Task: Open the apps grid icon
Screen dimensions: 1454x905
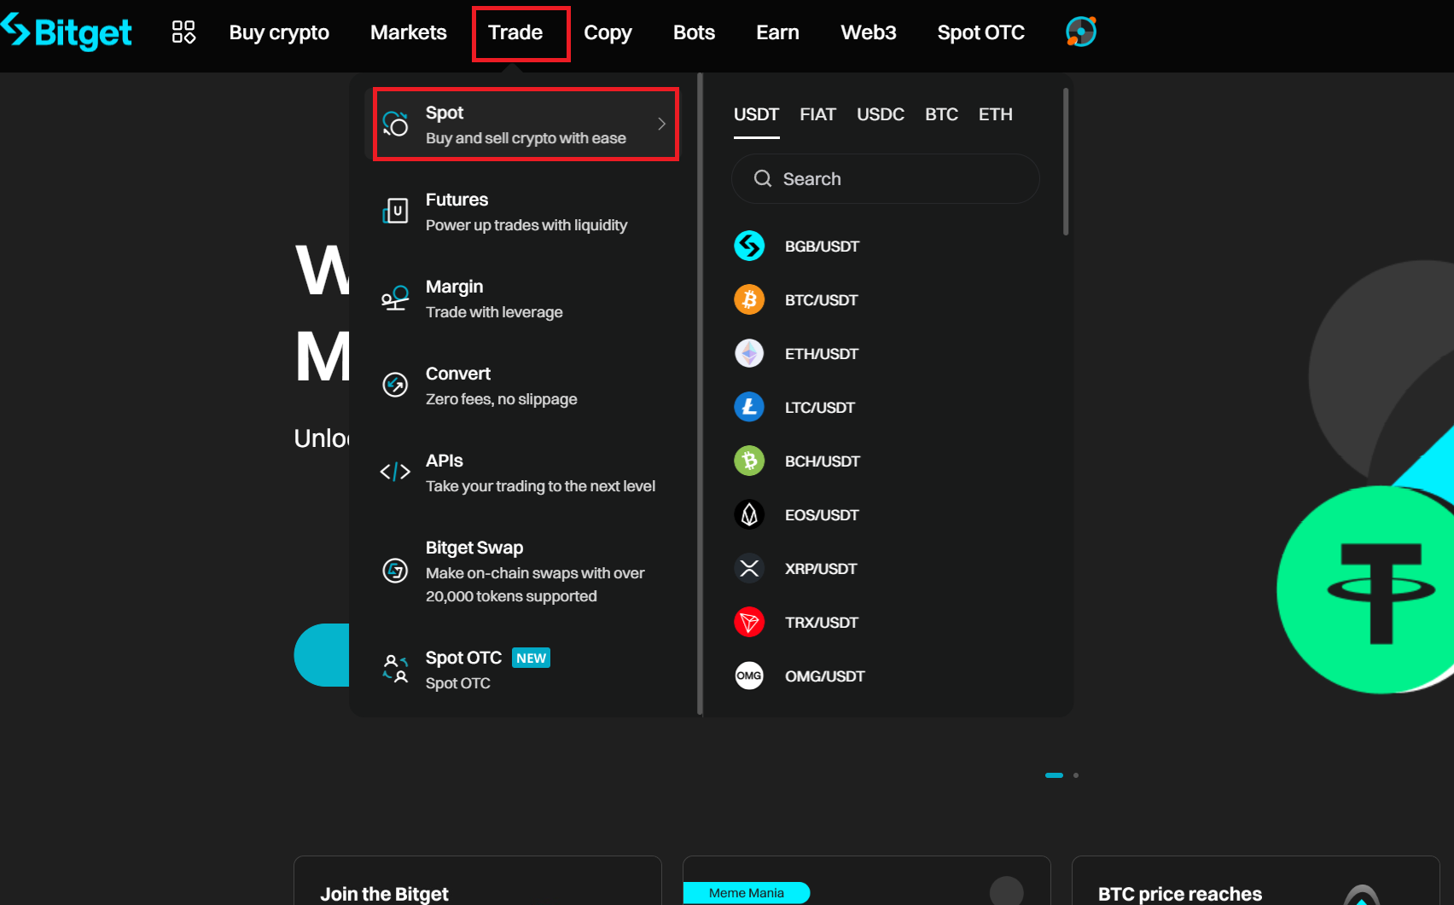Action: tap(183, 32)
